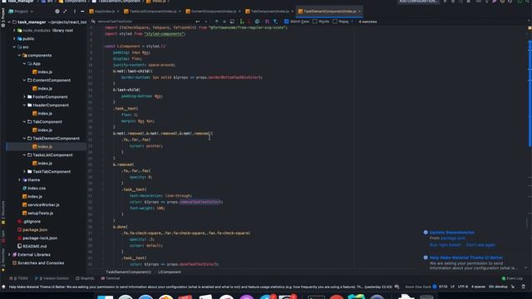
Task: Expand the FooterComponent folder
Action: point(24,96)
